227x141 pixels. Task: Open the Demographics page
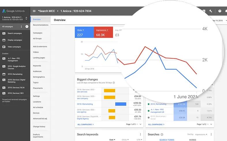tap(39, 77)
